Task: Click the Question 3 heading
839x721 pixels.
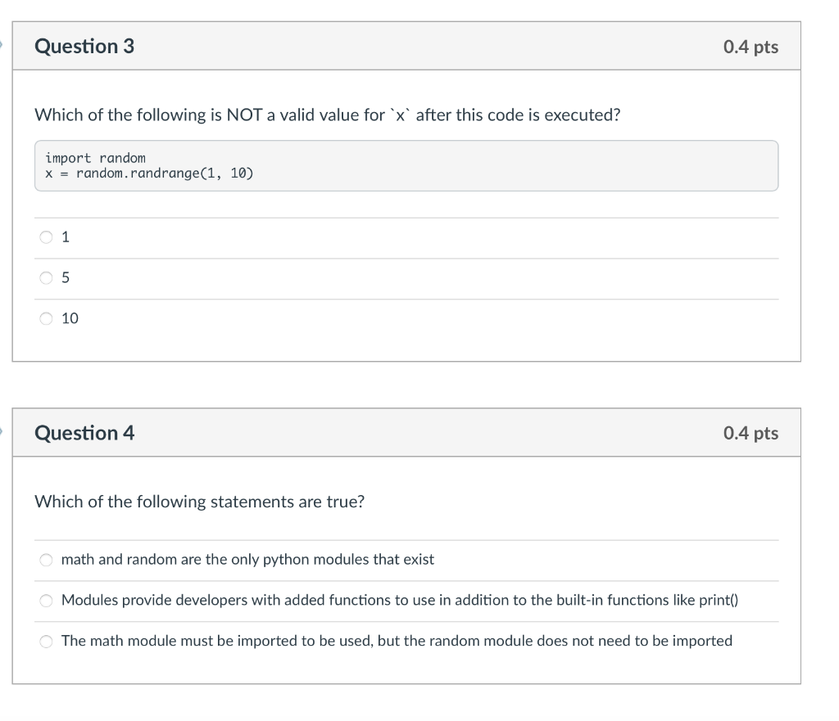Action: click(84, 47)
